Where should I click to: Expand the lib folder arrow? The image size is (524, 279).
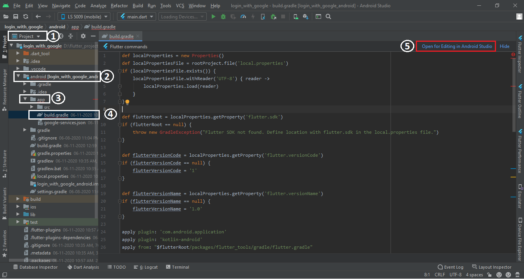(18, 215)
